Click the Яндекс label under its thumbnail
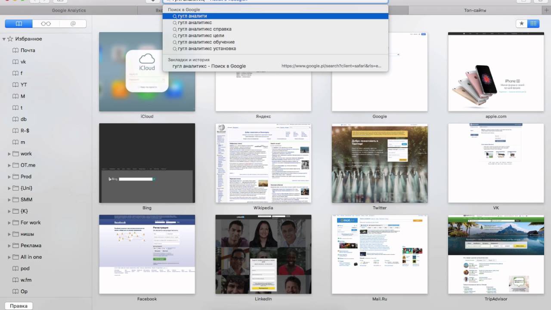 tap(263, 116)
